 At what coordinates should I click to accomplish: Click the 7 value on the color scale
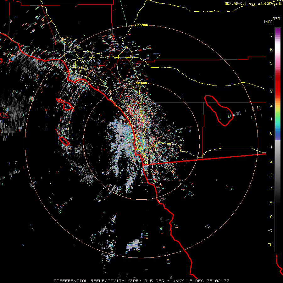pos(271,35)
